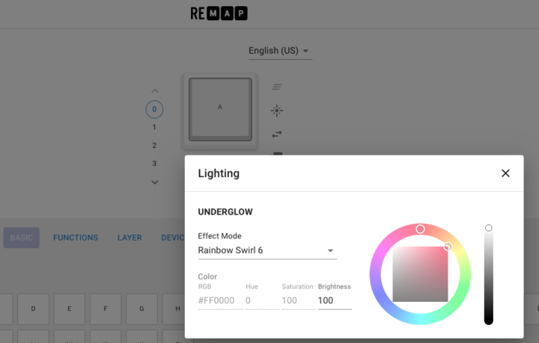539x343 pixels.
Task: Select layer 1
Action: tap(154, 128)
